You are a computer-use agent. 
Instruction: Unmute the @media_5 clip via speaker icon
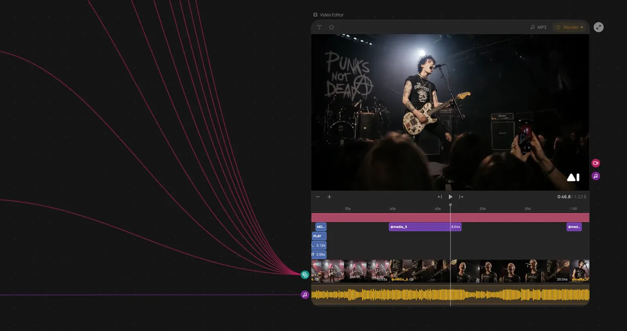click(x=411, y=279)
